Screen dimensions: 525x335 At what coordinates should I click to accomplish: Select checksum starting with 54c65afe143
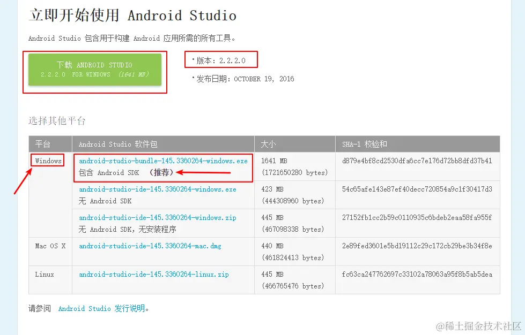point(417,189)
